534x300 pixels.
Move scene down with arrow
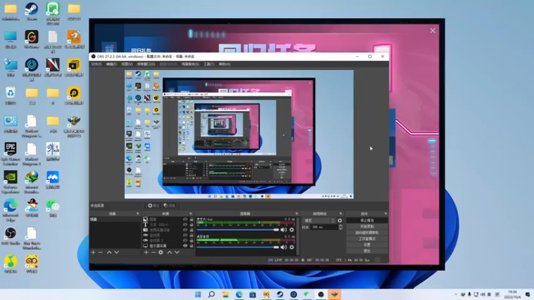pyautogui.click(x=116, y=253)
